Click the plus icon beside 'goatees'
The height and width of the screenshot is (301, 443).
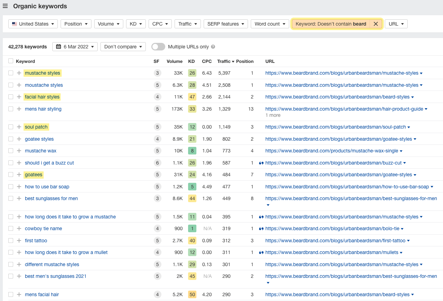(19, 175)
